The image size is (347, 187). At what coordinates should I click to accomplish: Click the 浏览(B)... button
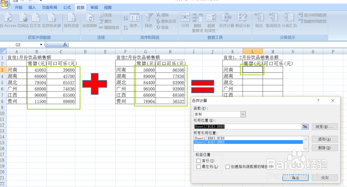click(325, 127)
